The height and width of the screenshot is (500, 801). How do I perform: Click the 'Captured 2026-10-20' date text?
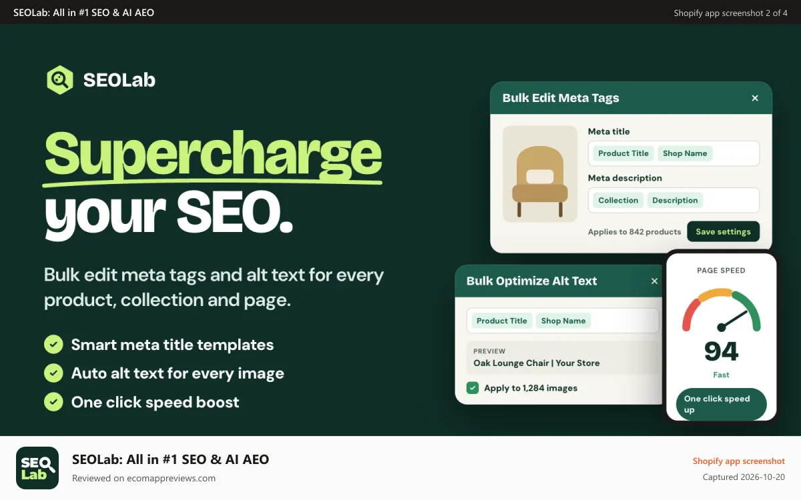point(744,477)
